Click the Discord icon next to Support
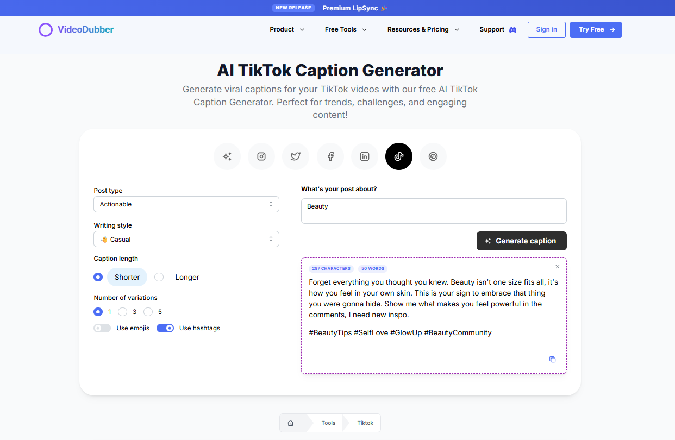The image size is (675, 440). 512,30
